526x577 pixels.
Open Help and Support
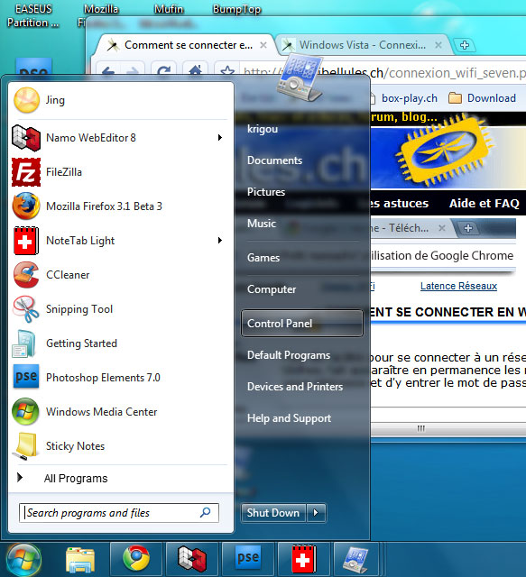pyautogui.click(x=289, y=418)
